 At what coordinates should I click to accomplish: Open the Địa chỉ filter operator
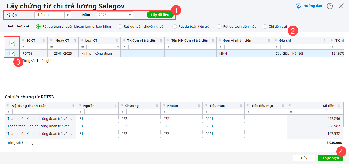click(x=277, y=47)
